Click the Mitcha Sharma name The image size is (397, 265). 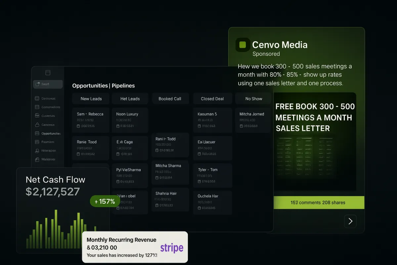pos(168,166)
